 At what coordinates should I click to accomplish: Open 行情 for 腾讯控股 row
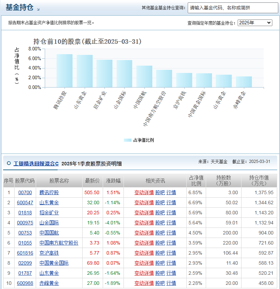pos(171,192)
